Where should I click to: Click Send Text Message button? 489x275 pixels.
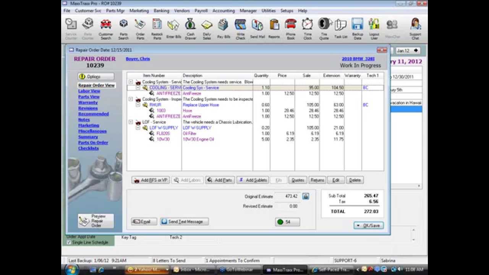[185, 222]
